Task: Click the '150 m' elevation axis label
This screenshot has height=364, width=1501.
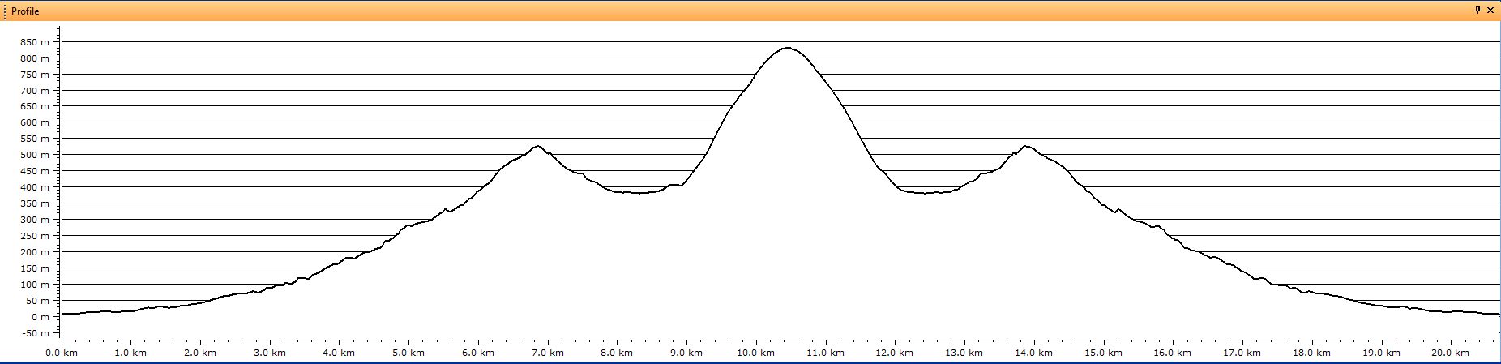Action: tap(35, 268)
